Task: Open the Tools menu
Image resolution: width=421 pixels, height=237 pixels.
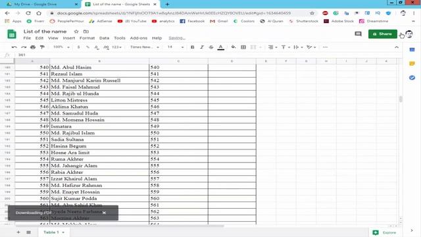Action: 120,38
